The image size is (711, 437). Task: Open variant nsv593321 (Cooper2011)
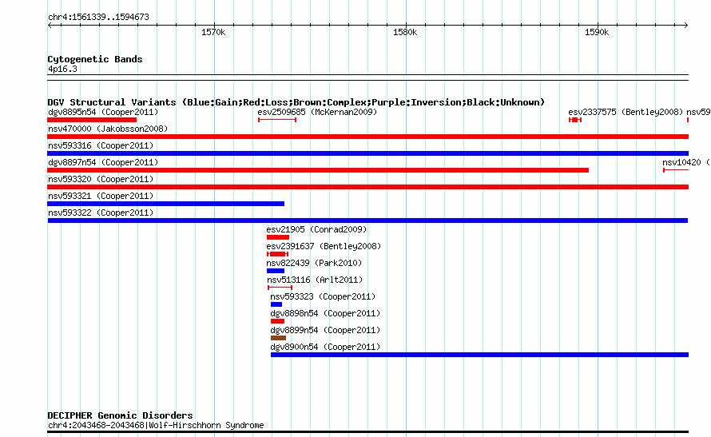click(101, 196)
